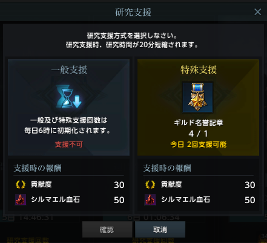Click the right Silmael bloodstone icon
This screenshot has width=267, height=243.
(x=150, y=199)
